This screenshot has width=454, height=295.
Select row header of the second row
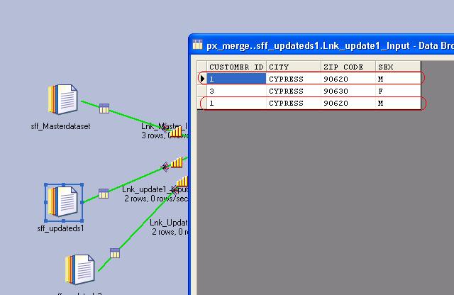tap(201, 91)
